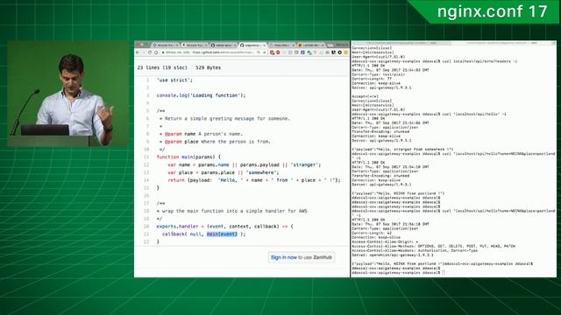Open the browser home button
The height and width of the screenshot is (315, 561).
point(156,52)
